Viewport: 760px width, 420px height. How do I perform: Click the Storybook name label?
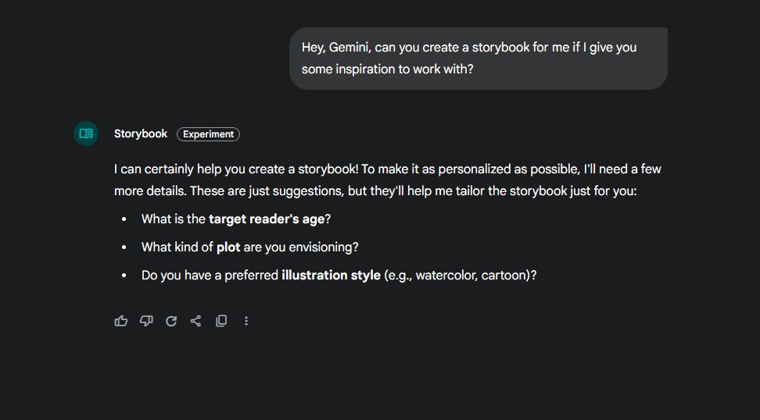click(141, 133)
